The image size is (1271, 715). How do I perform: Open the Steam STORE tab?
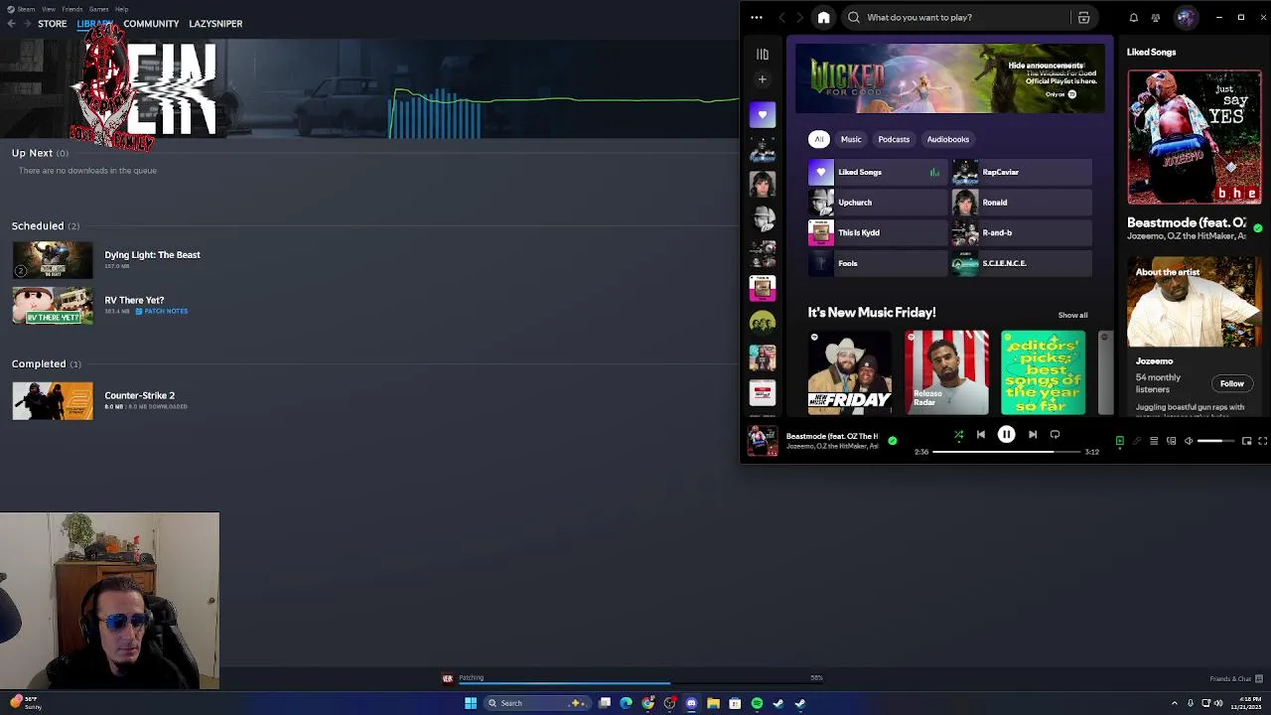coord(52,23)
